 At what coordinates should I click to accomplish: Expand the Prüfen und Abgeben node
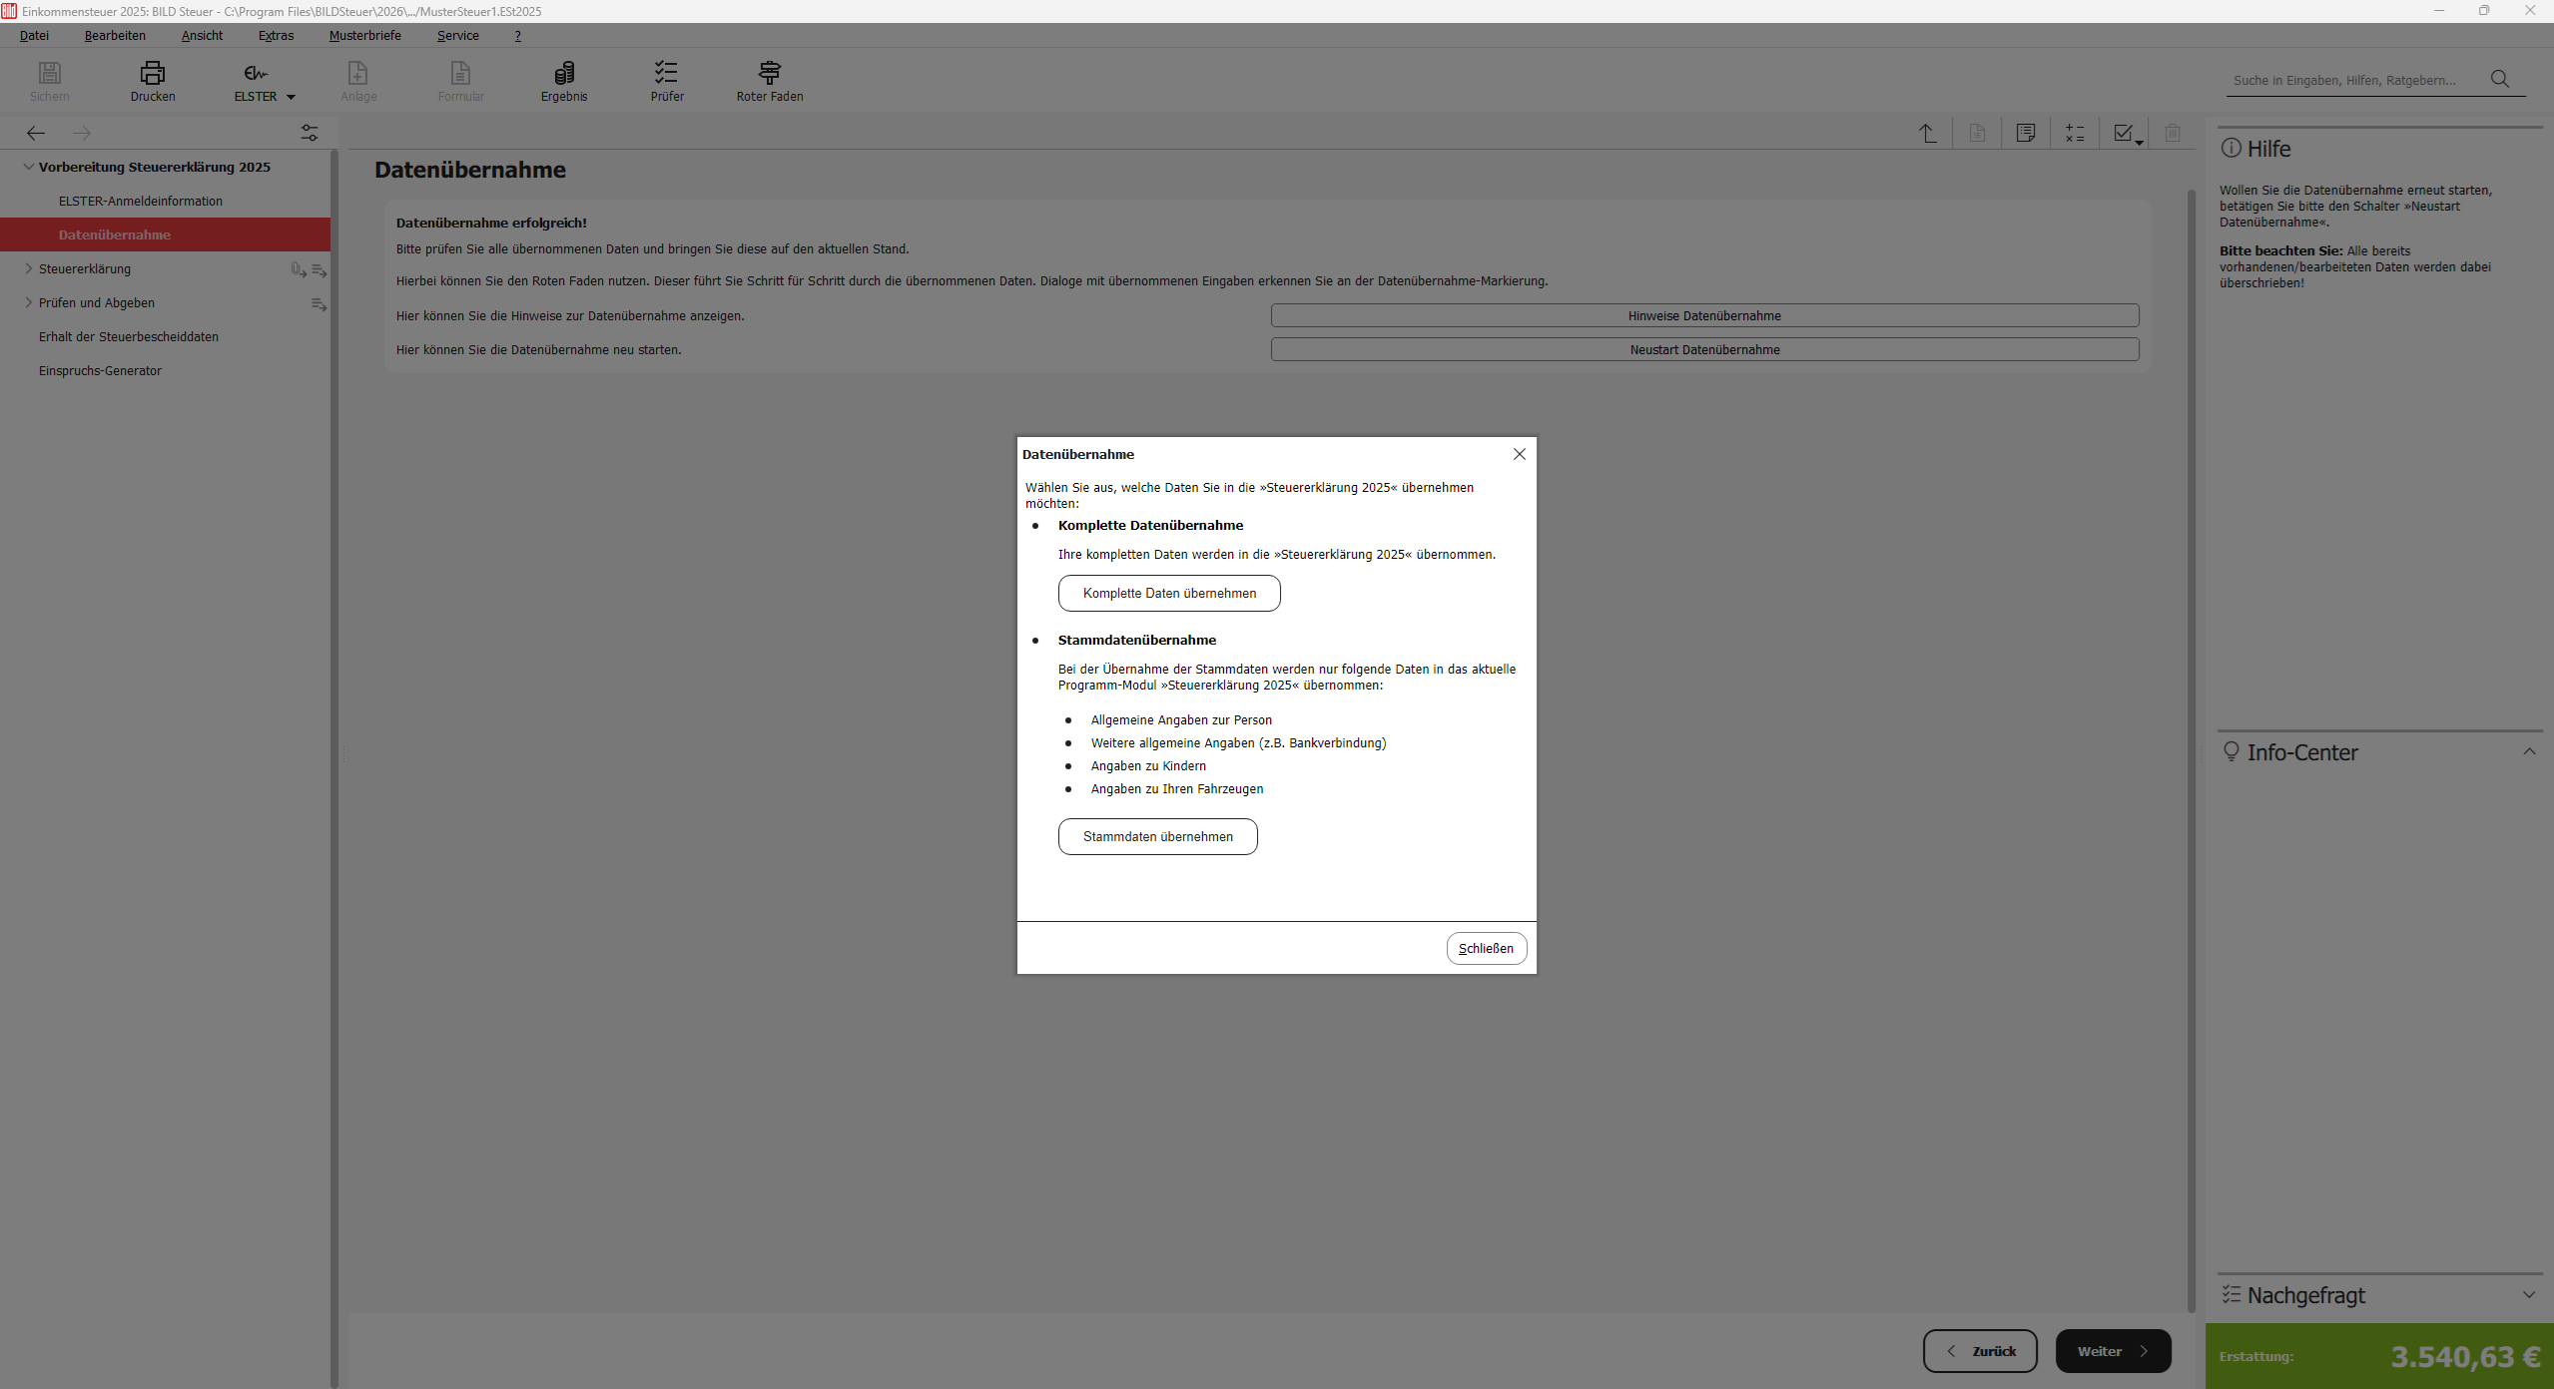(x=28, y=302)
